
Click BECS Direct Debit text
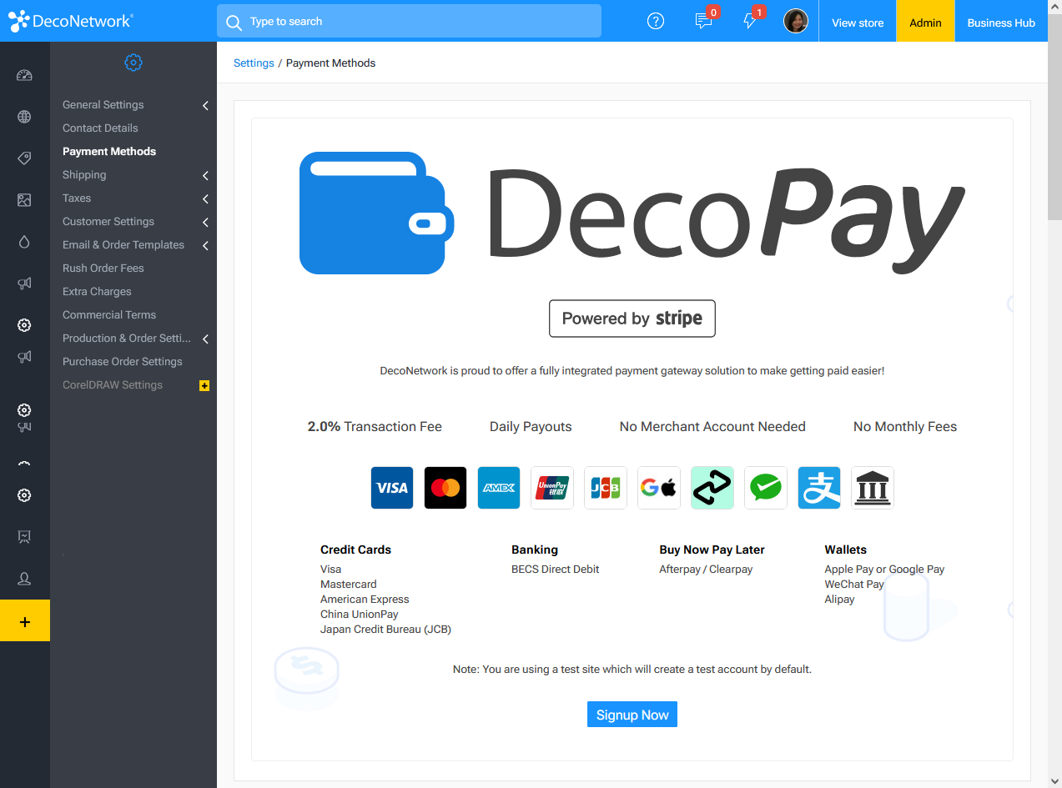pyautogui.click(x=556, y=569)
